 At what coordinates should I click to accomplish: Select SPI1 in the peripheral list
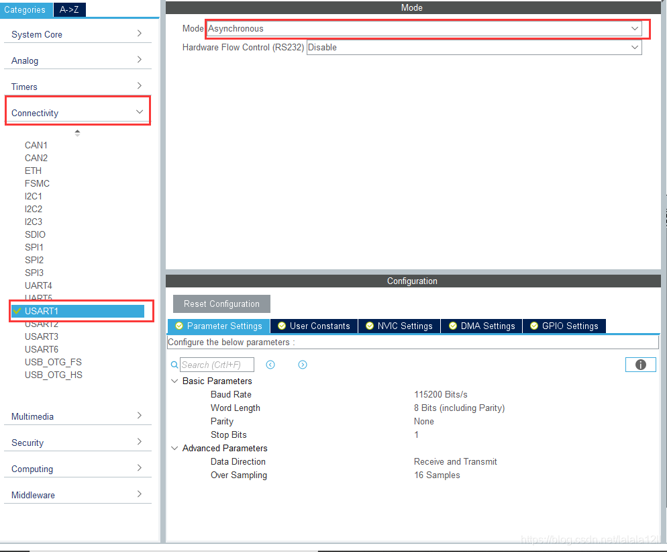(x=34, y=247)
